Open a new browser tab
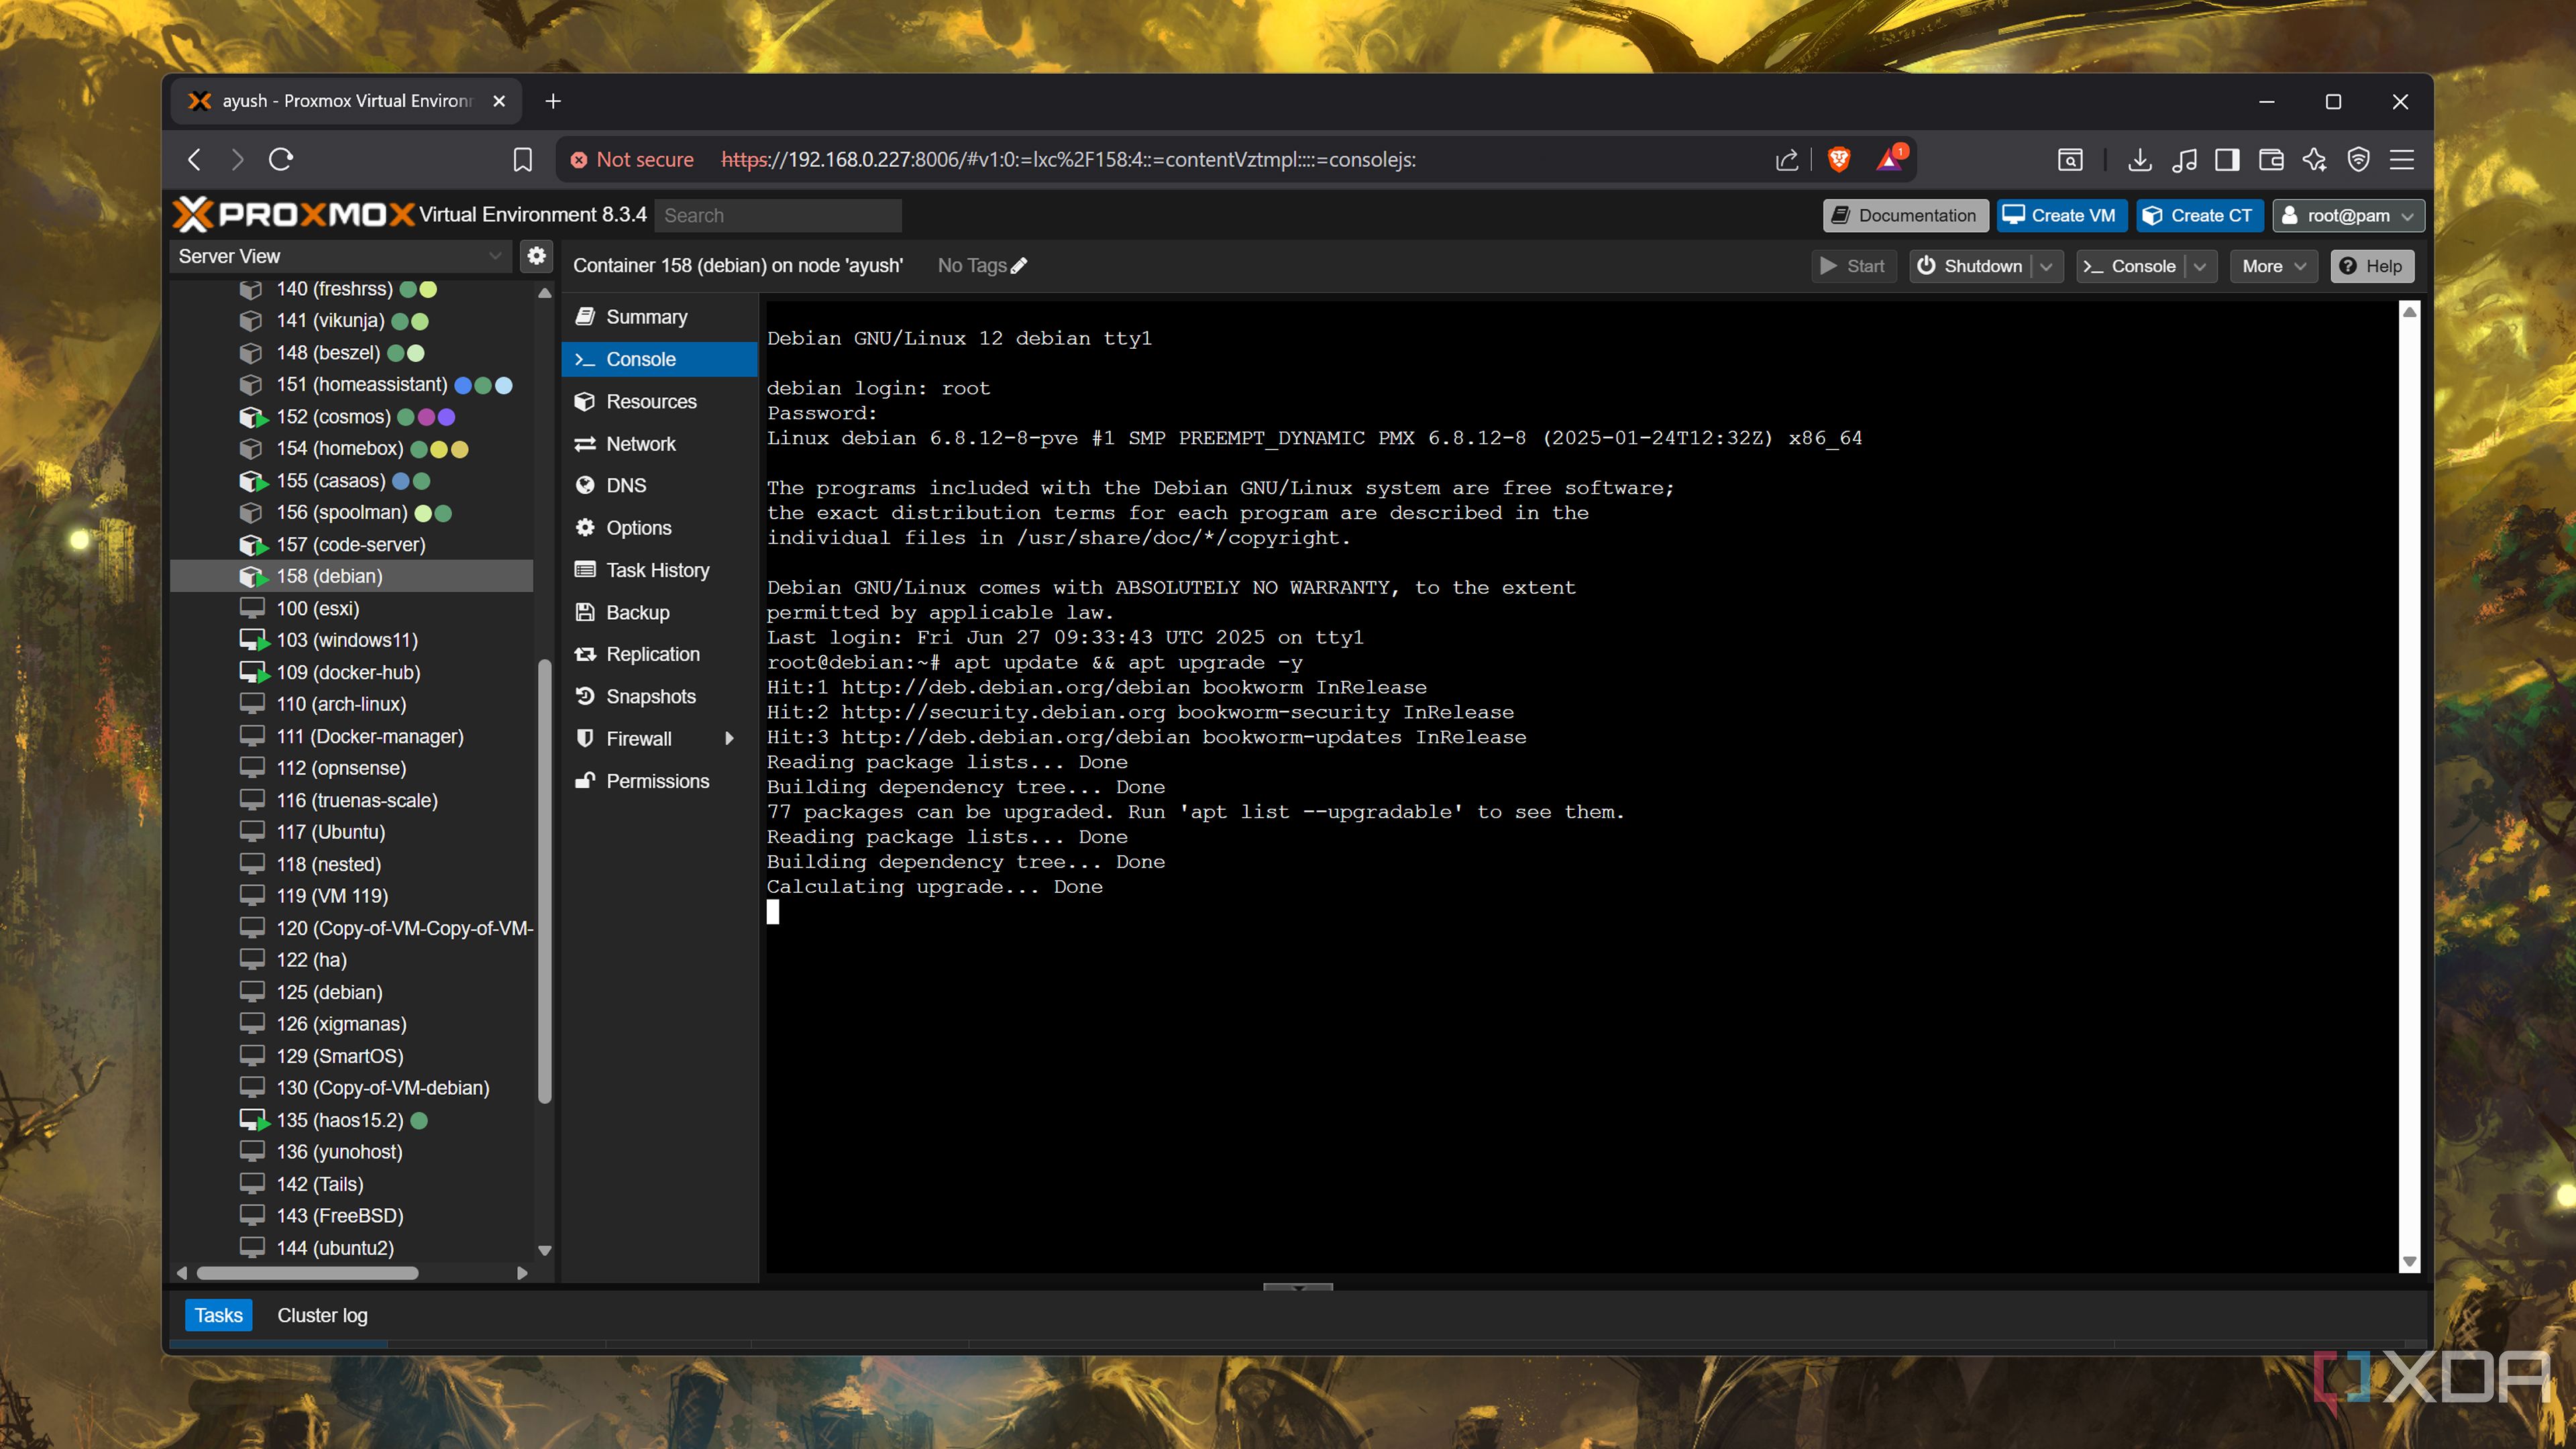The width and height of the screenshot is (2576, 1449). (553, 101)
